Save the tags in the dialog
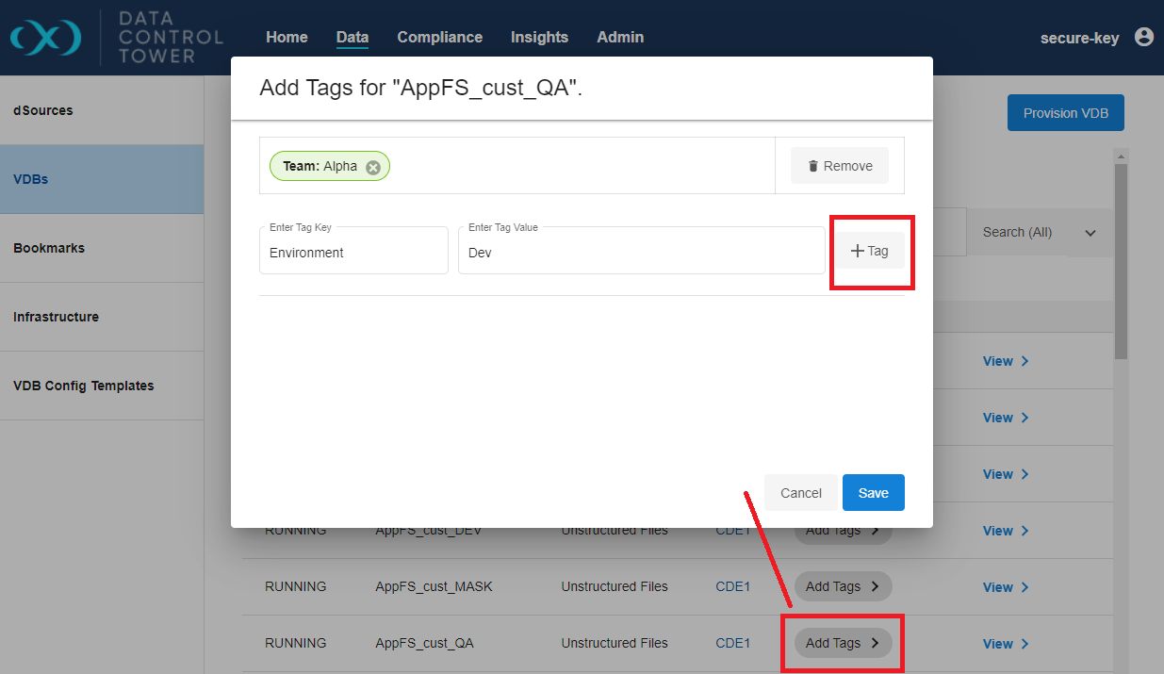The width and height of the screenshot is (1164, 674). click(x=873, y=493)
